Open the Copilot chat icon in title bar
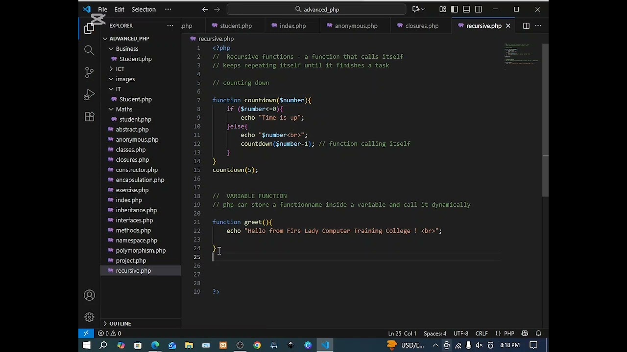 pyautogui.click(x=415, y=9)
